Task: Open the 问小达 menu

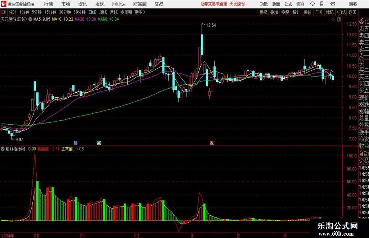Action: tap(119, 4)
